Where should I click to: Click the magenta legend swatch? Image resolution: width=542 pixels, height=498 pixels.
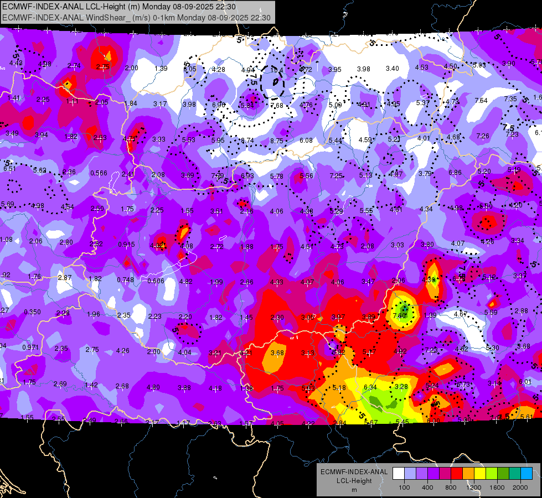pos(445,473)
